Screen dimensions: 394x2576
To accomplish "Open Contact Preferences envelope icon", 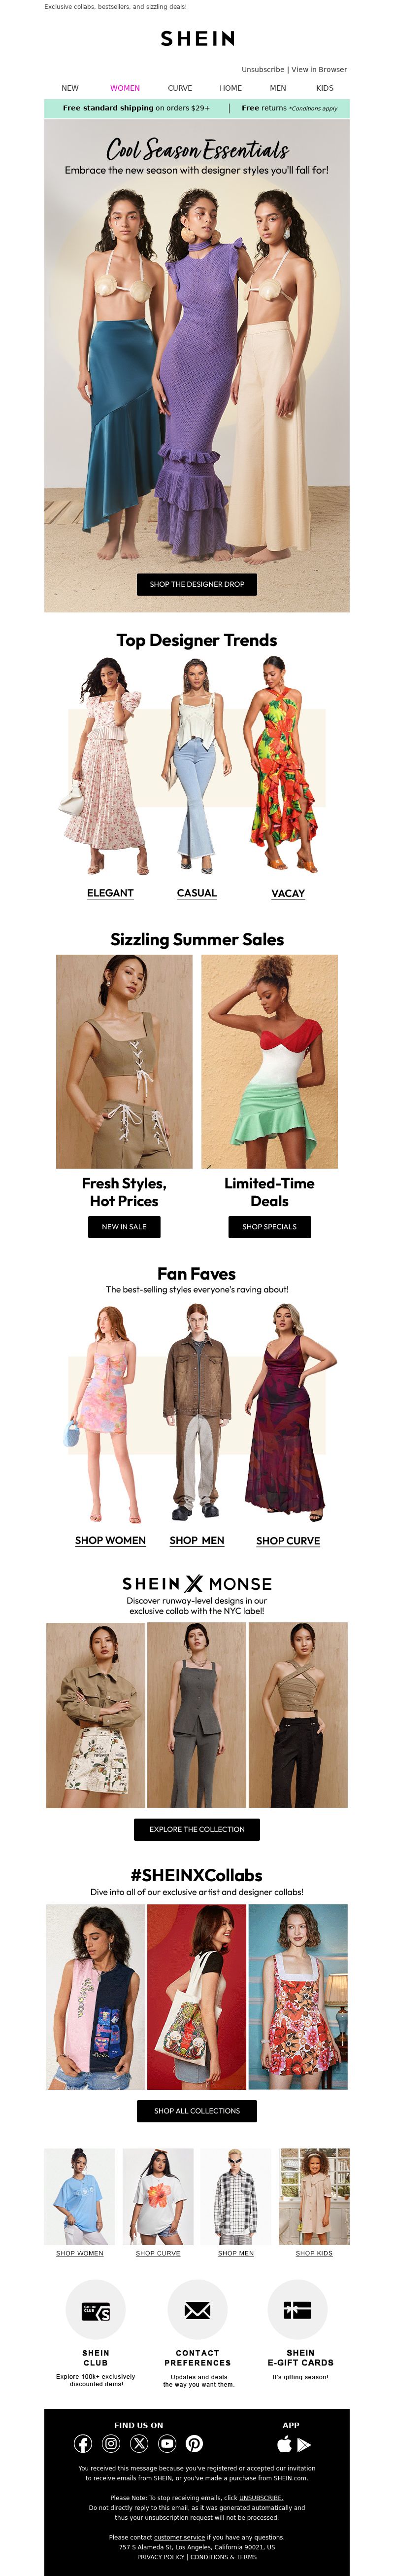I will (198, 2310).
